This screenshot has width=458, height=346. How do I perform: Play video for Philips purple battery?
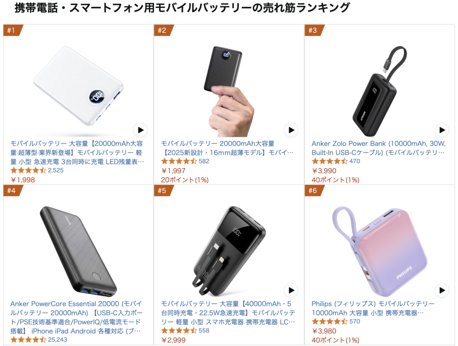442,290
